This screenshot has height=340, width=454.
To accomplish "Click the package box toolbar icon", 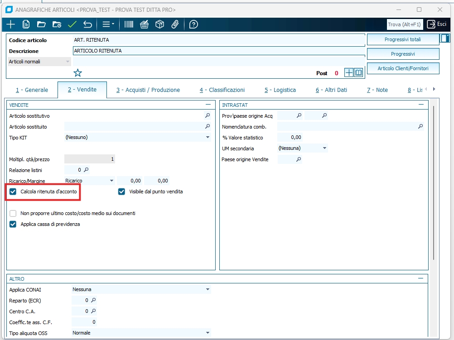I will point(159,24).
